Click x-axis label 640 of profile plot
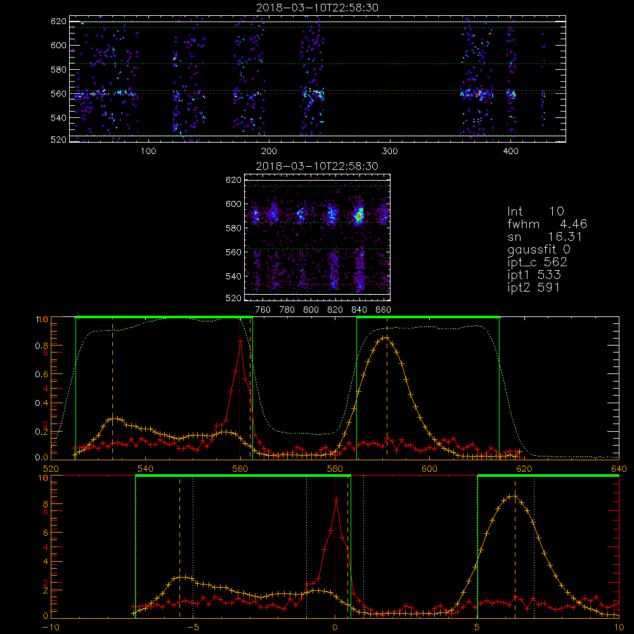The height and width of the screenshot is (634, 634). click(619, 469)
